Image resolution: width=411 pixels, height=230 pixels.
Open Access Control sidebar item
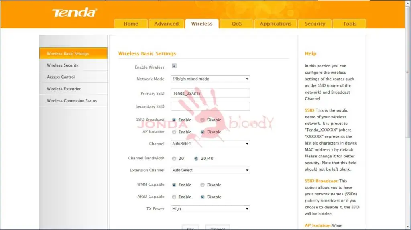click(x=73, y=77)
